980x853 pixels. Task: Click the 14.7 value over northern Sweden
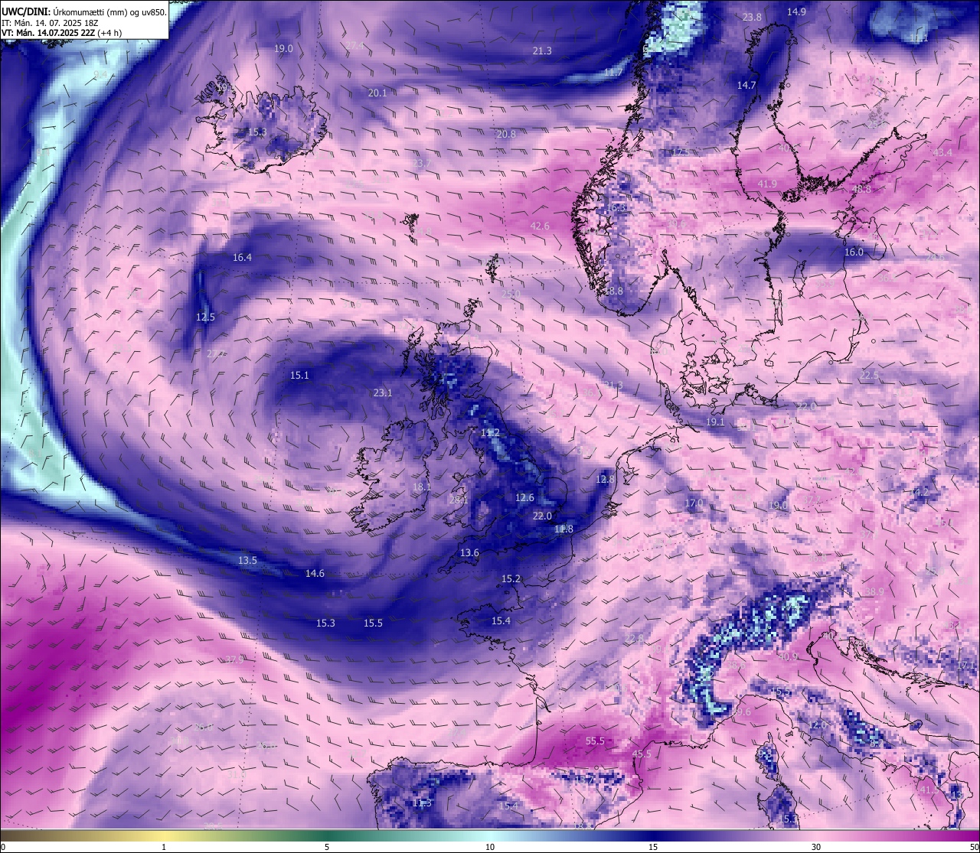click(746, 86)
